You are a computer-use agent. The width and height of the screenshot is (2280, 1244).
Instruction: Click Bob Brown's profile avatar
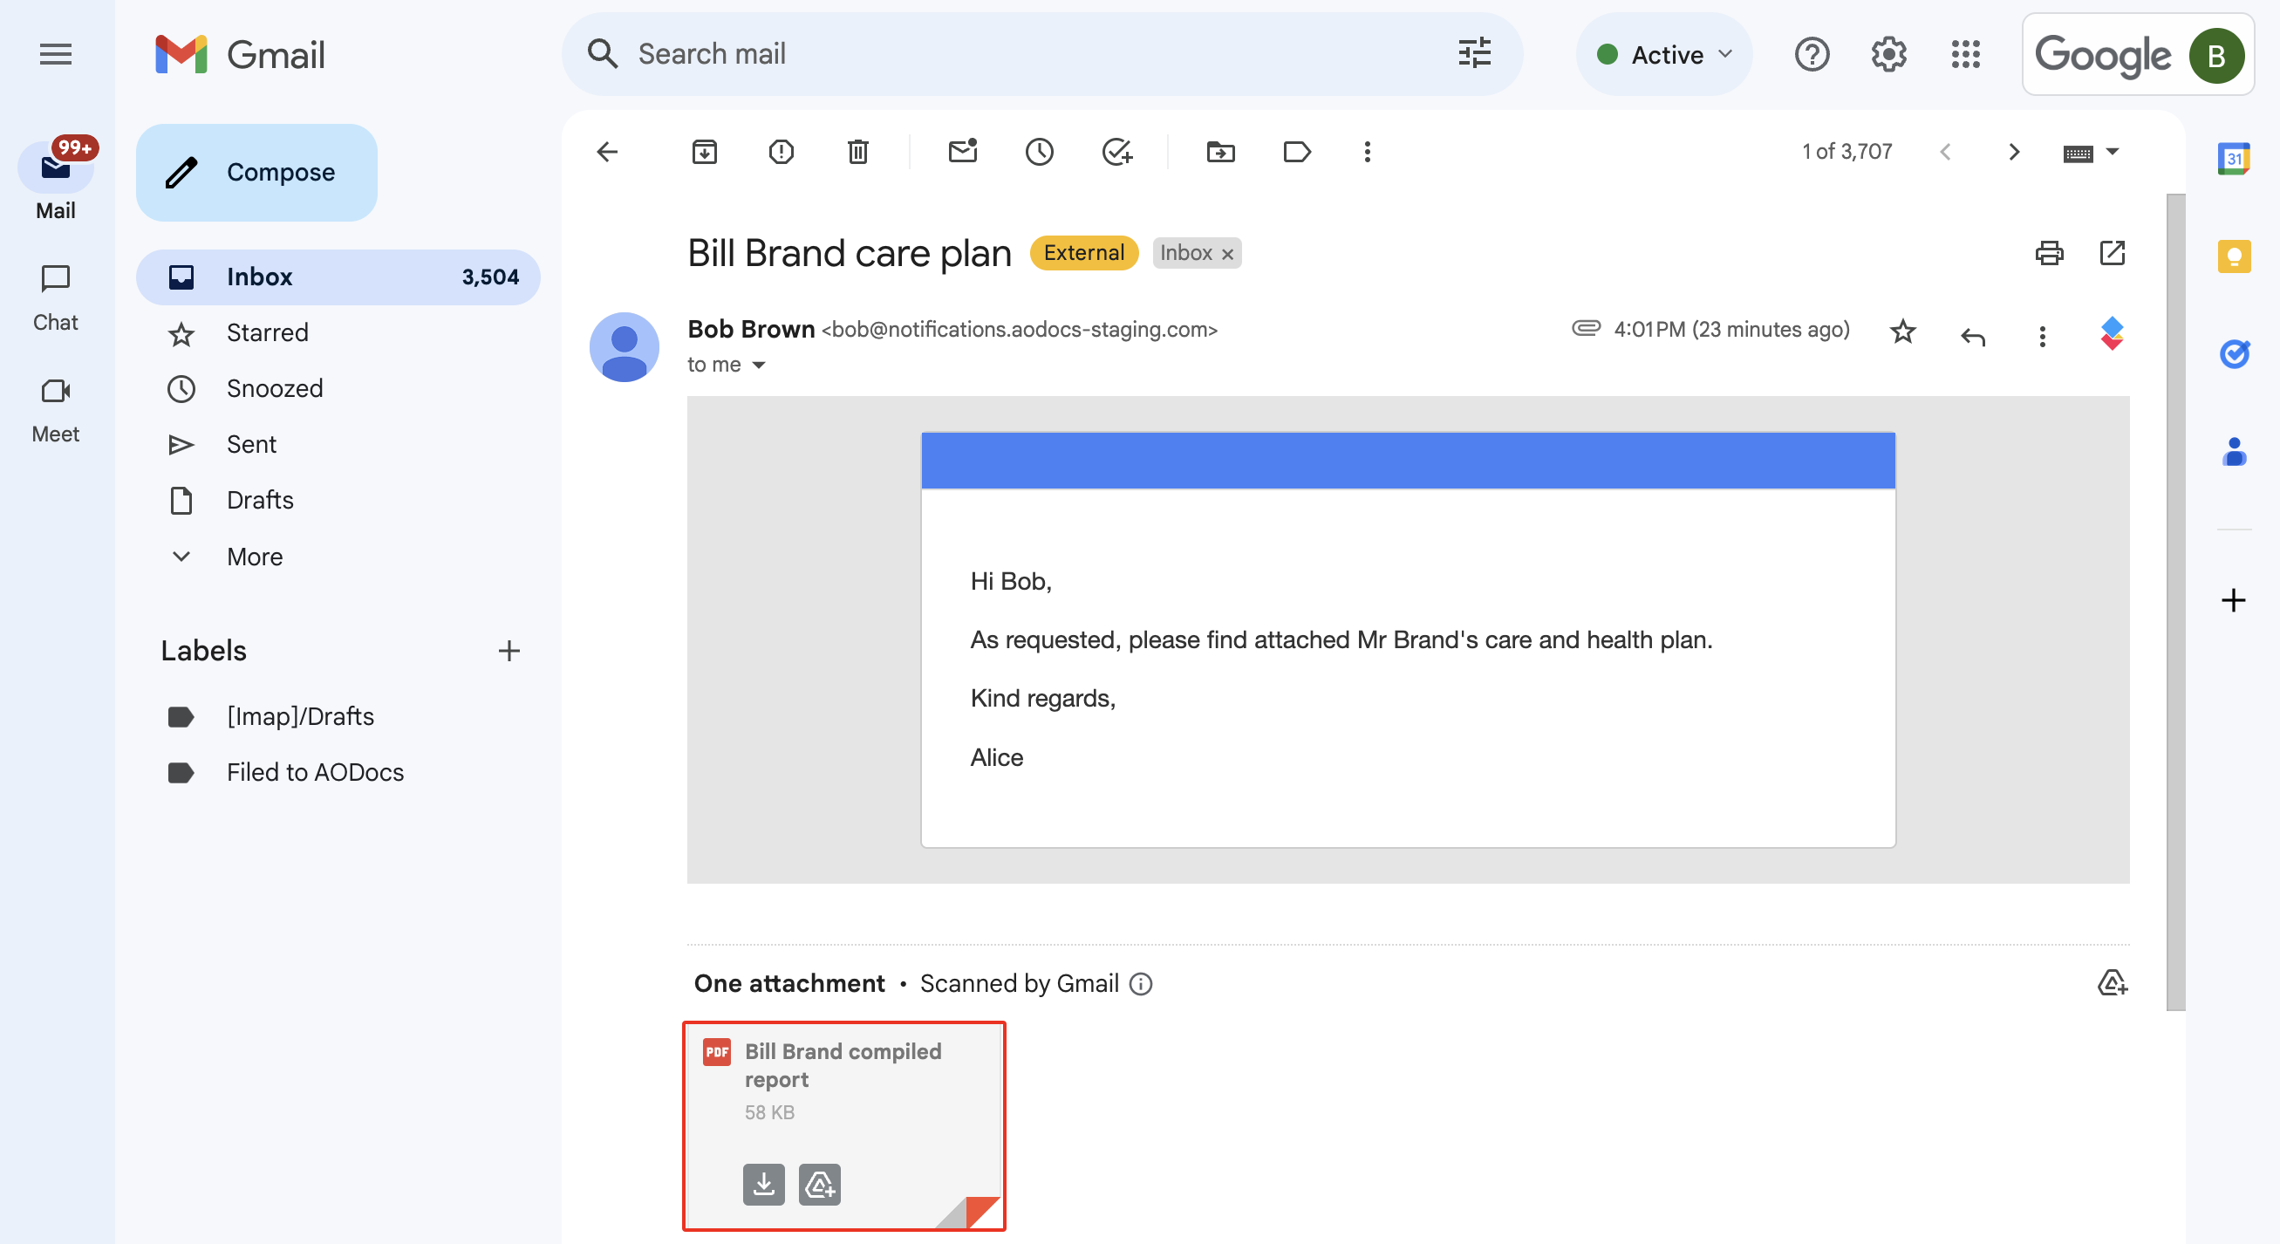(x=624, y=347)
